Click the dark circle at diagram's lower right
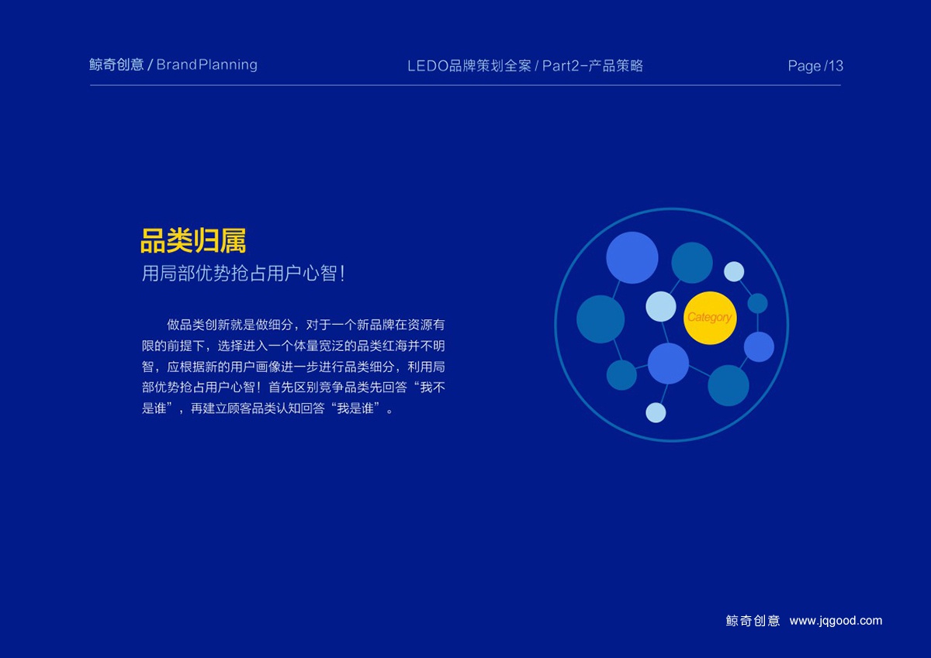Screen dimensions: 931x658 point(728,385)
